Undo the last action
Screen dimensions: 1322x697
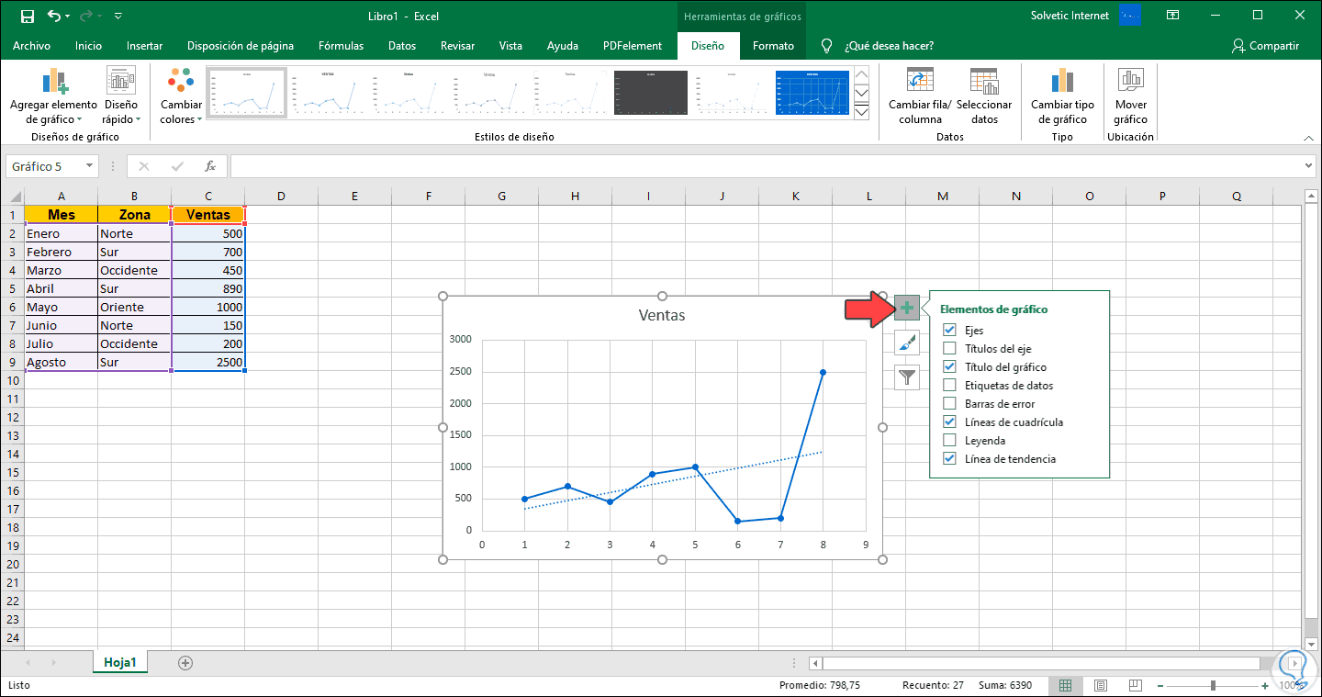click(54, 16)
